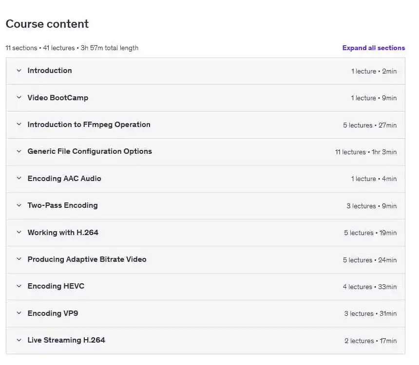The width and height of the screenshot is (419, 365).
Task: Click the Expand all sections link
Action: tap(374, 48)
